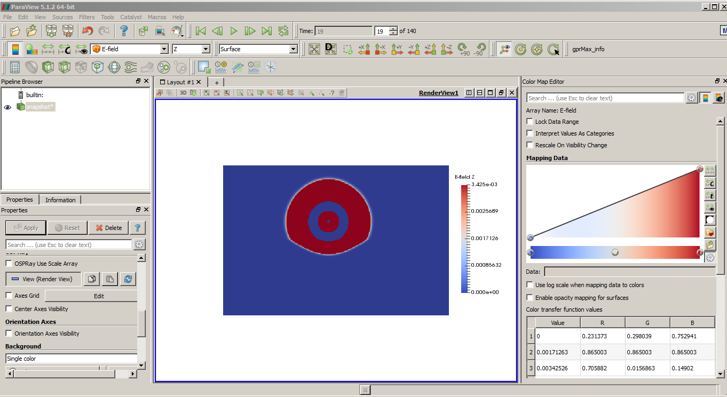Click the Reset camera icon
Screen dimensions: 727x397
(314, 49)
